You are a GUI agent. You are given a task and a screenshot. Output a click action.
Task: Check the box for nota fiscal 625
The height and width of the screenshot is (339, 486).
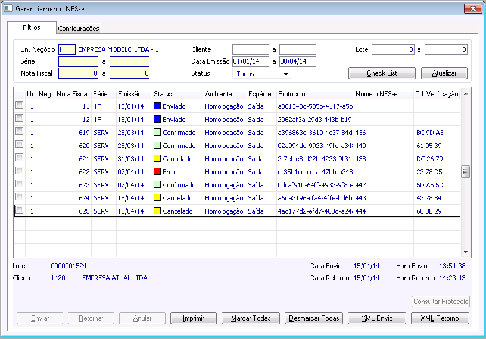19,210
